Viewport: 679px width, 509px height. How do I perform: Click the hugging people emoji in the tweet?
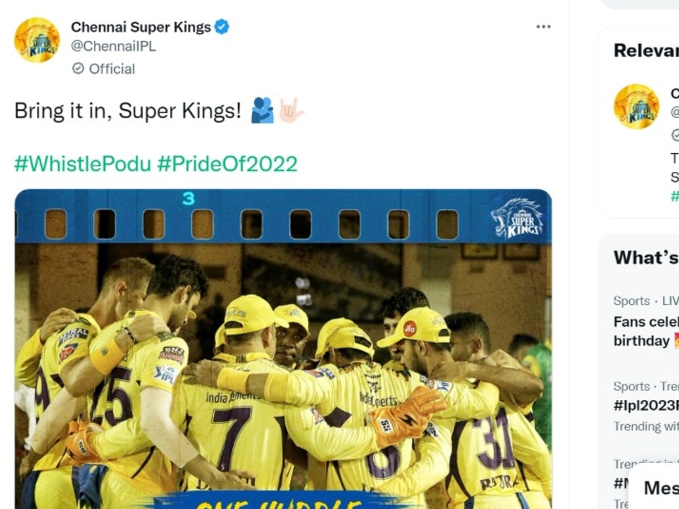(x=262, y=110)
